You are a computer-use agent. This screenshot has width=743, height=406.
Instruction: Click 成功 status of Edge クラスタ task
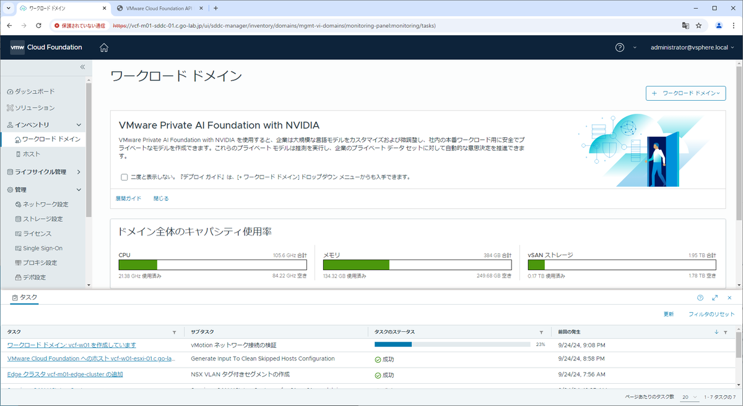385,374
